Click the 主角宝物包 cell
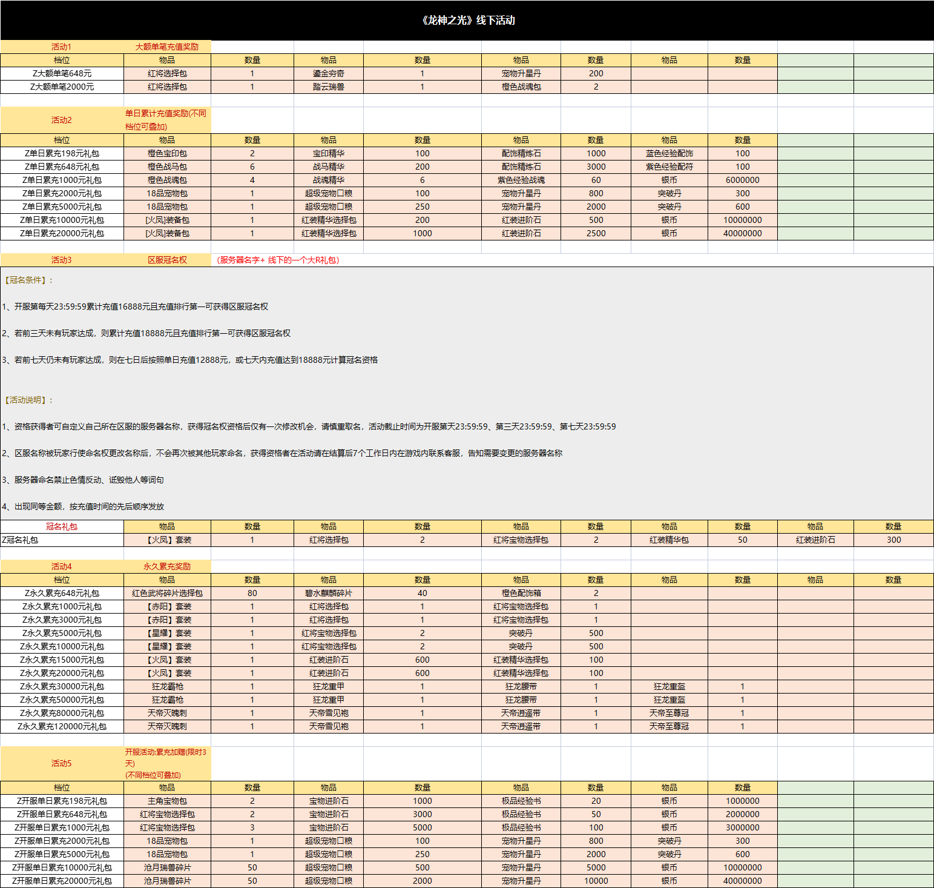This screenshot has width=934, height=888. (167, 801)
